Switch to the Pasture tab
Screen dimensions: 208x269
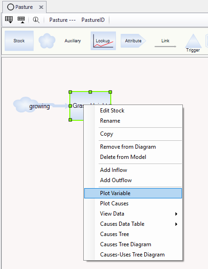coord(20,7)
